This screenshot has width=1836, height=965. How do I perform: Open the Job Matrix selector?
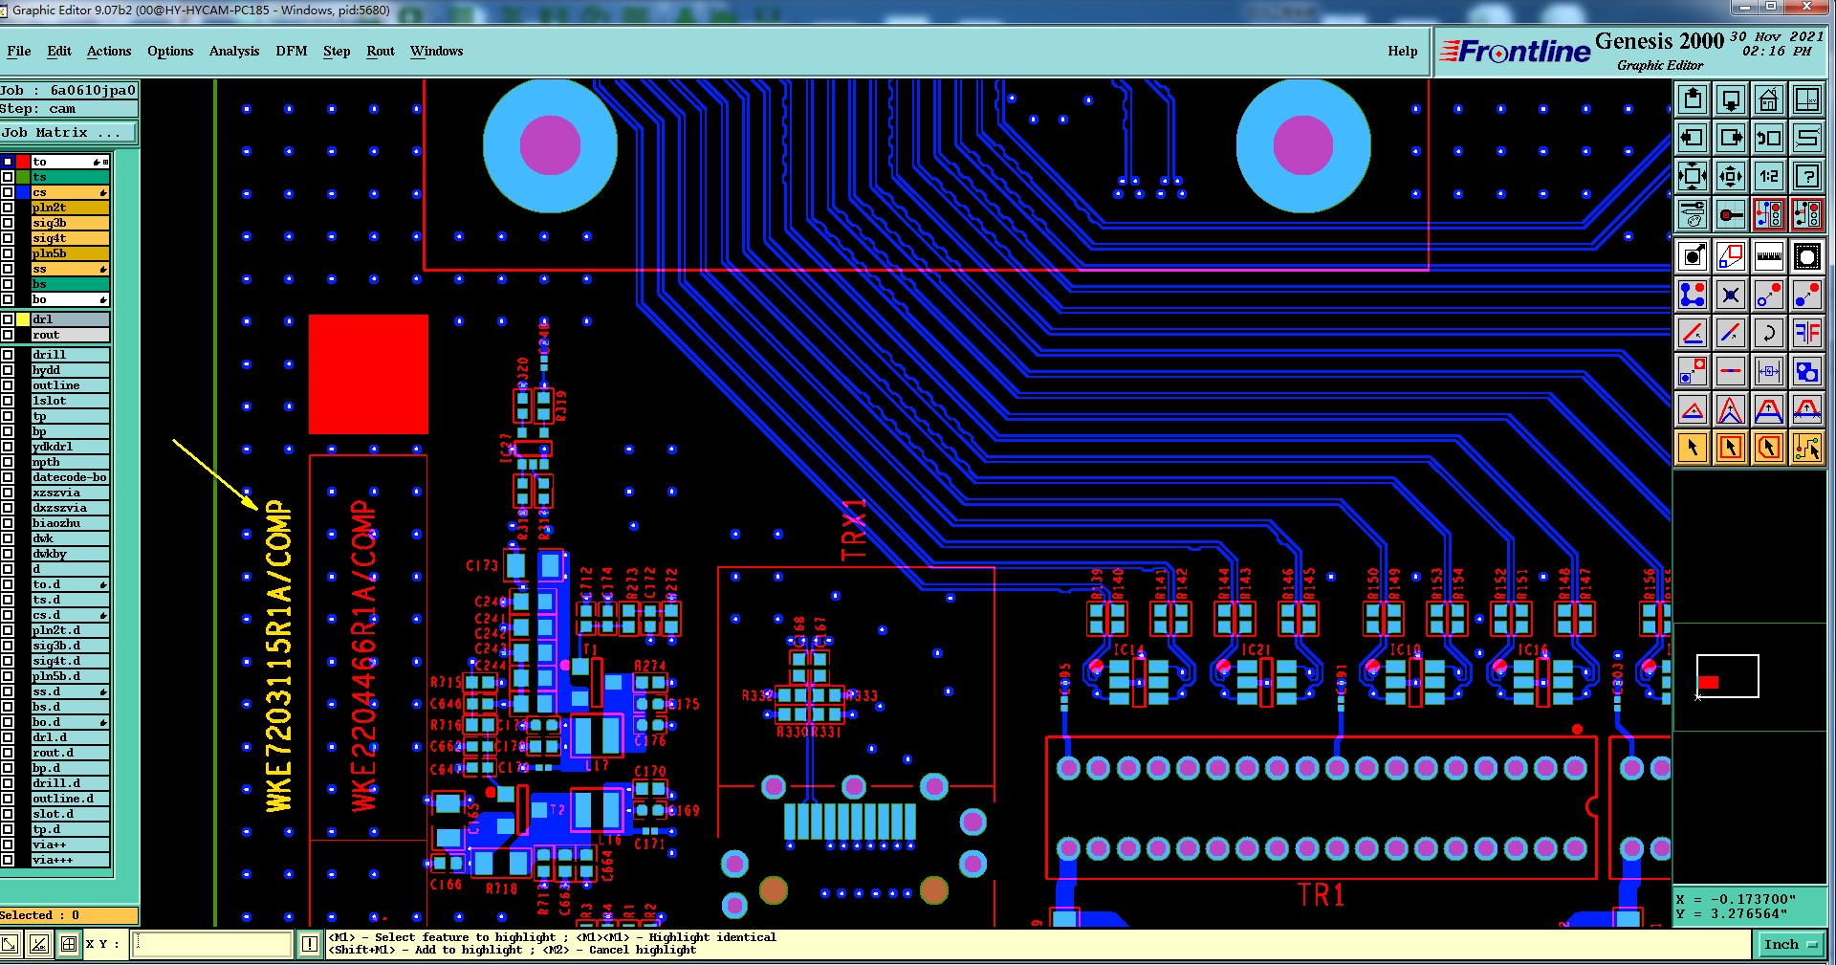[x=68, y=133]
